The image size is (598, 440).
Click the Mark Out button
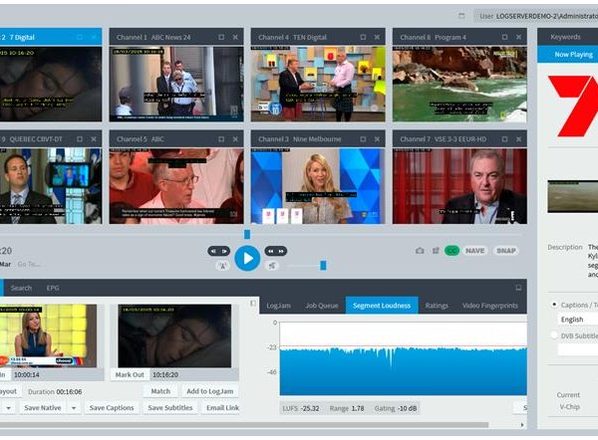click(x=130, y=375)
